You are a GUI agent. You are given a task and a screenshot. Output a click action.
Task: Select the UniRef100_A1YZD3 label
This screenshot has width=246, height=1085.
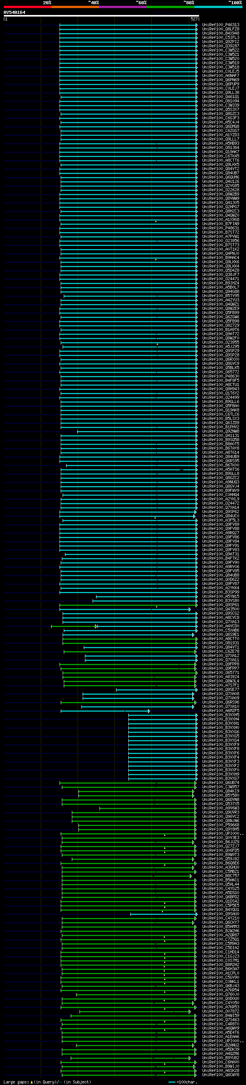220,135
